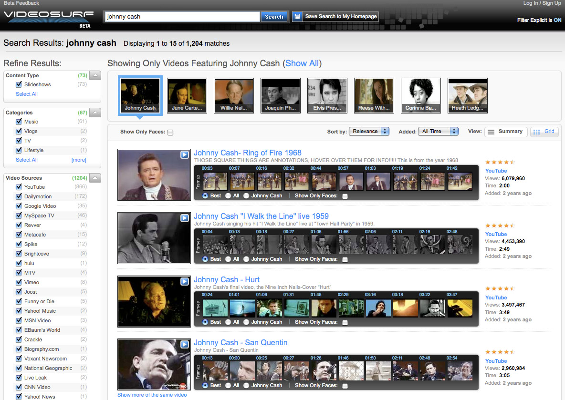Select Heath Ledger face thumbnail
Viewport: 565px width, 400px height.
(468, 95)
